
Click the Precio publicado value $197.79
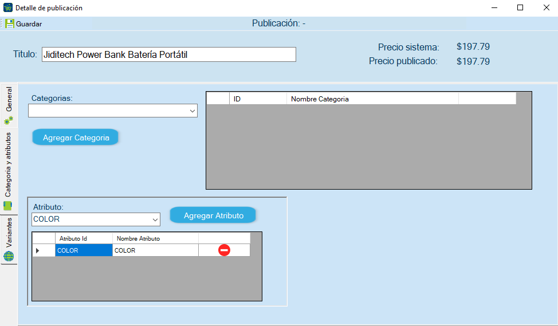point(473,61)
